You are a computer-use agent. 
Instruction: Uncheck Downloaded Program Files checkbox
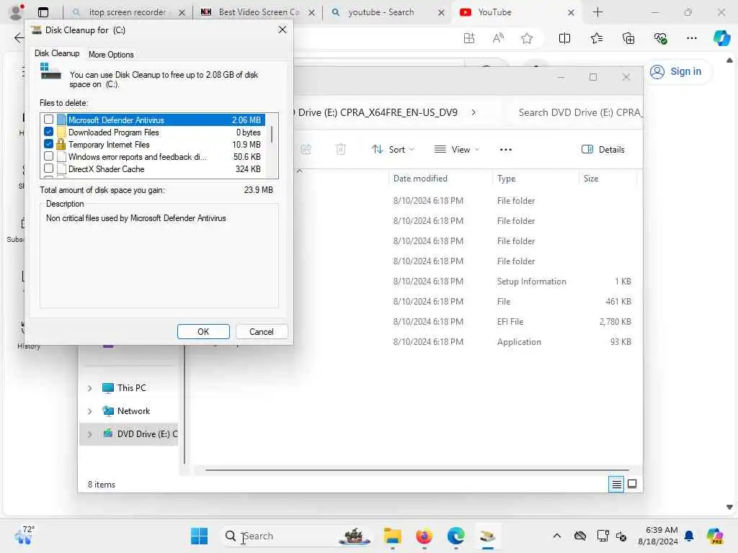[48, 132]
